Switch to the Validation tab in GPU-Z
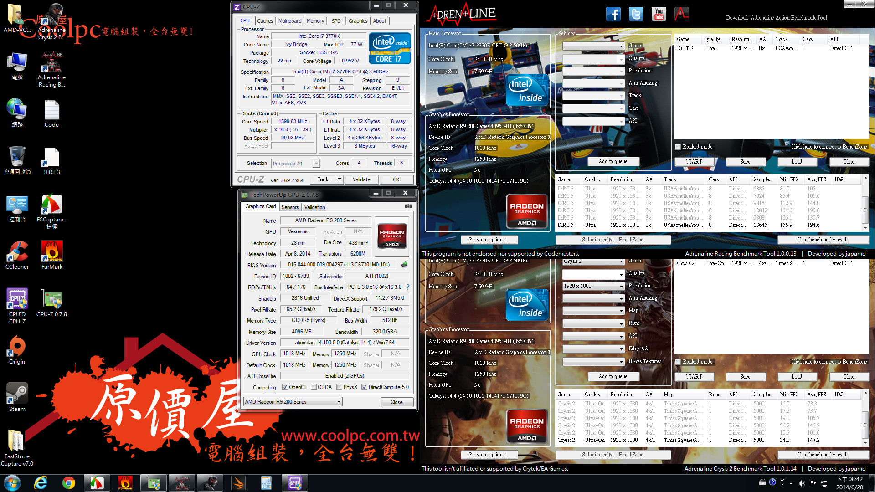 tap(314, 207)
